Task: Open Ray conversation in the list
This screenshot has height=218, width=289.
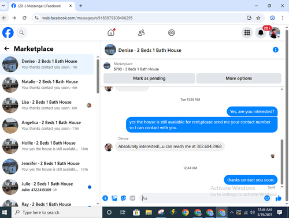Action: coord(47,204)
